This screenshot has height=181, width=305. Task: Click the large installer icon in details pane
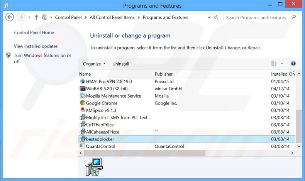[x=94, y=167]
